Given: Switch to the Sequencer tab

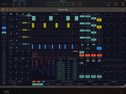Looking at the screenshot, I should (38, 84).
